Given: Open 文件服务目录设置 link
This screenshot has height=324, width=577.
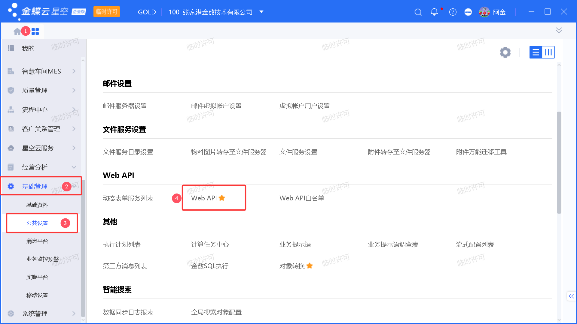Looking at the screenshot, I should tap(128, 152).
